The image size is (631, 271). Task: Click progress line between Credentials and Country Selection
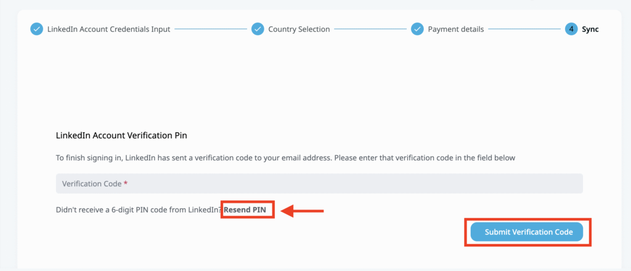pos(211,29)
